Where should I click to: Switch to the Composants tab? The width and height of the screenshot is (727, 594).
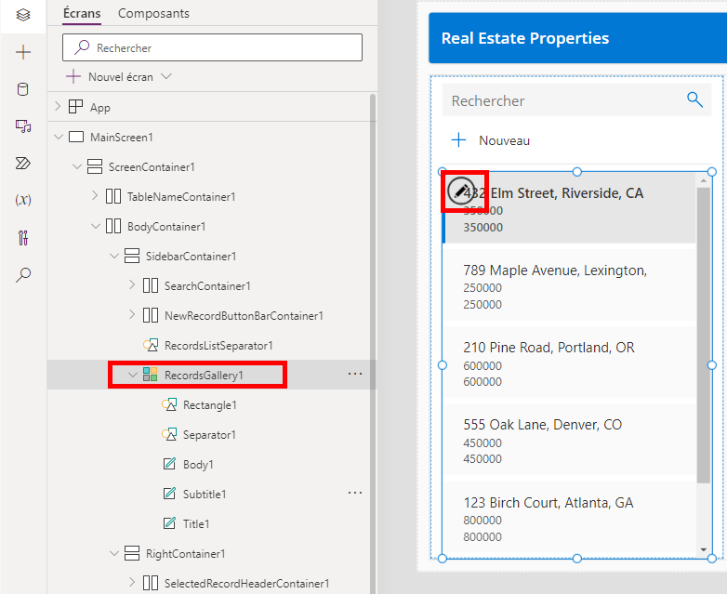[153, 13]
